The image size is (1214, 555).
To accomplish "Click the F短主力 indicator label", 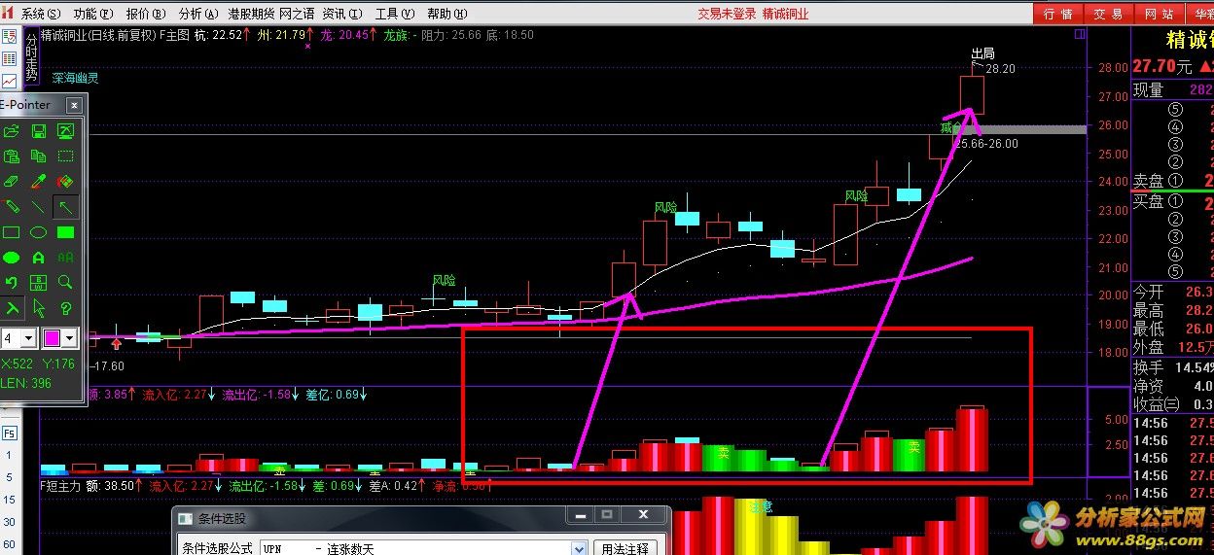I will 58,485.
